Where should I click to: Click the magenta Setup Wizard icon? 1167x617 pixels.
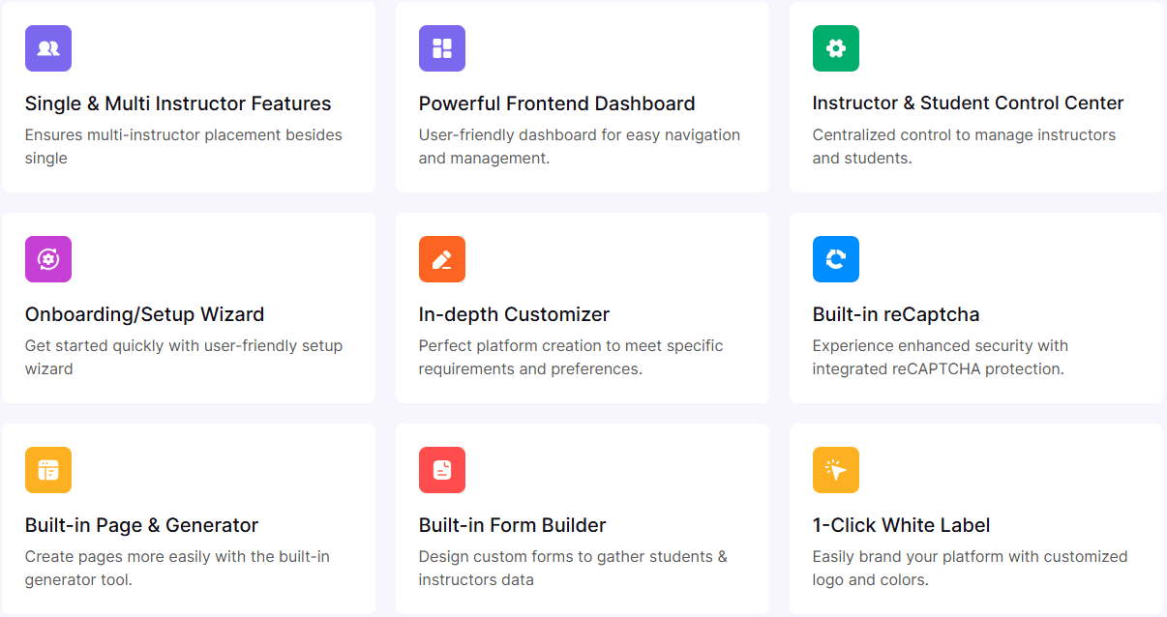[x=48, y=259]
